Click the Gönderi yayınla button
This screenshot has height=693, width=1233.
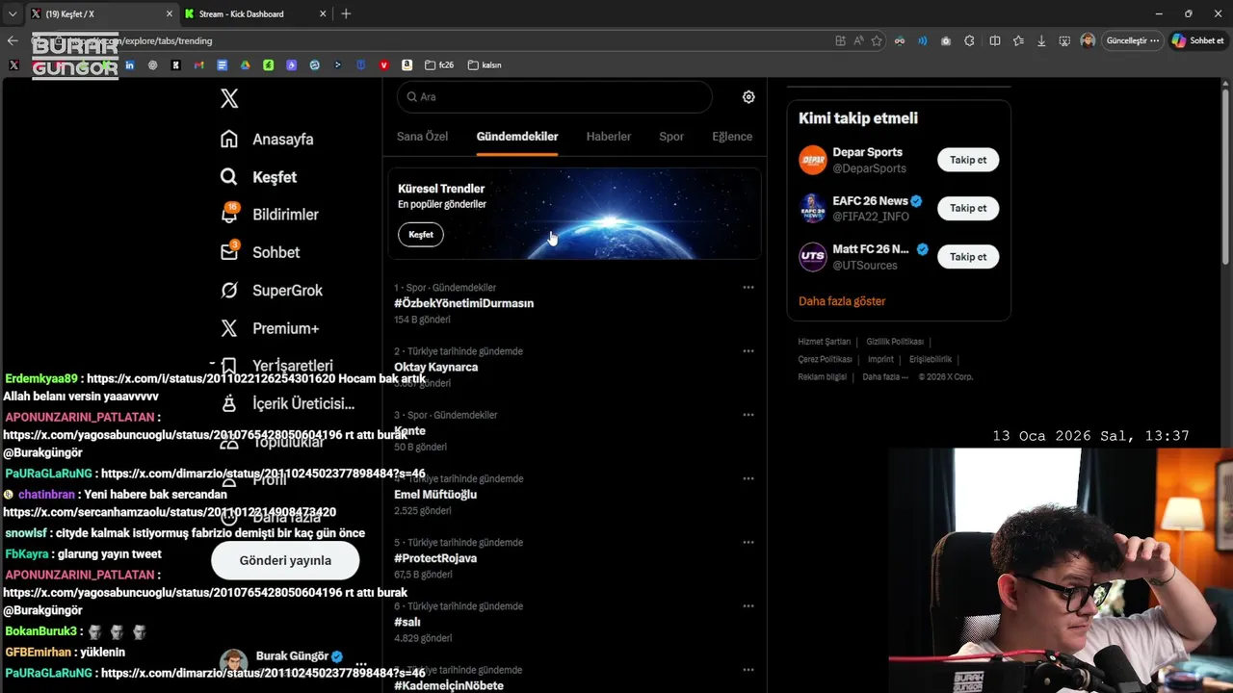pos(285,560)
